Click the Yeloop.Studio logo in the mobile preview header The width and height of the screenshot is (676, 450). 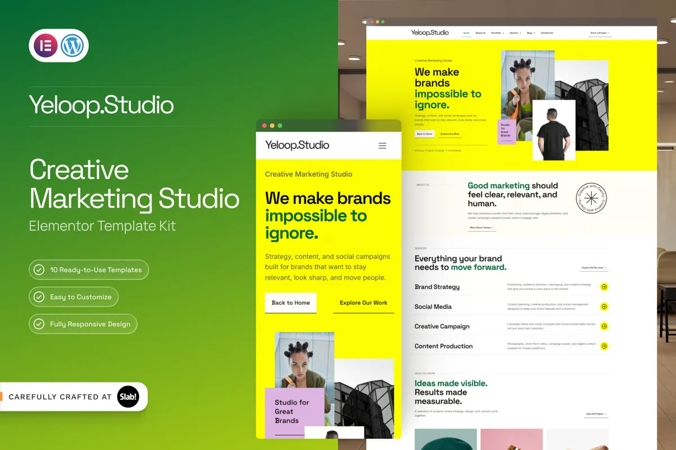point(297,145)
